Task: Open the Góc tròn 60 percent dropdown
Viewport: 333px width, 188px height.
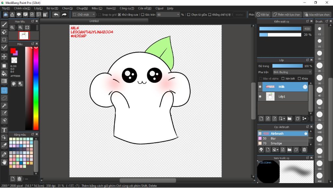Action: [168, 14]
